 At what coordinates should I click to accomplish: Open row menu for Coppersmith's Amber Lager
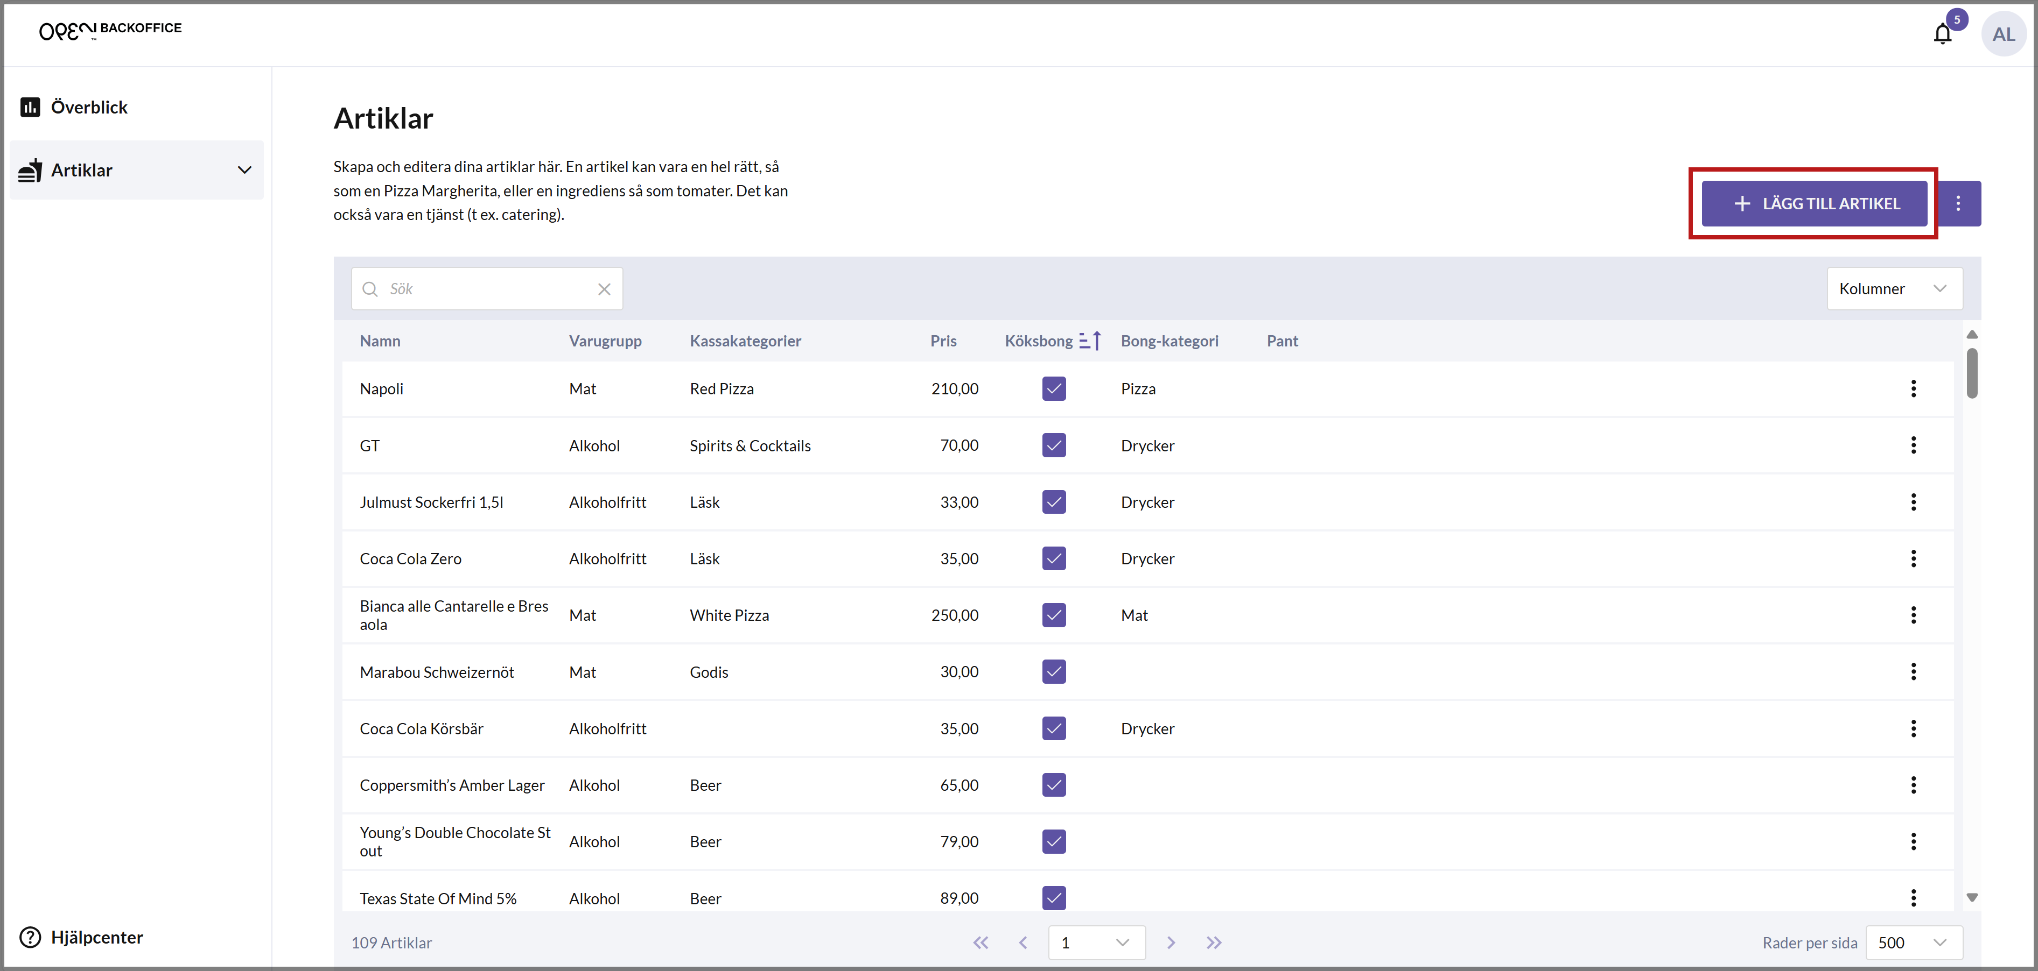coord(1913,785)
